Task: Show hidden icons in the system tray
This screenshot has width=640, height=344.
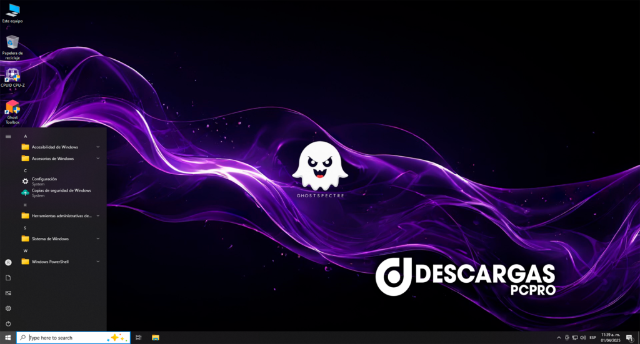Action: tap(559, 338)
